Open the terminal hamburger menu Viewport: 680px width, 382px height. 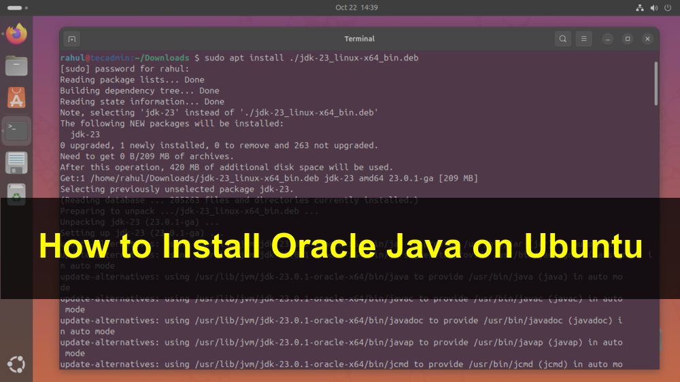[x=583, y=39]
